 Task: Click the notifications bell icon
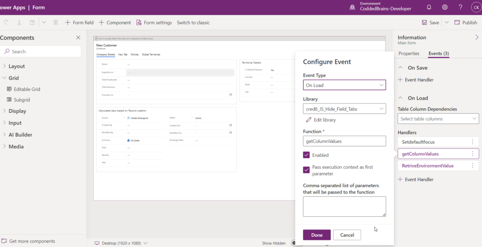429,7
